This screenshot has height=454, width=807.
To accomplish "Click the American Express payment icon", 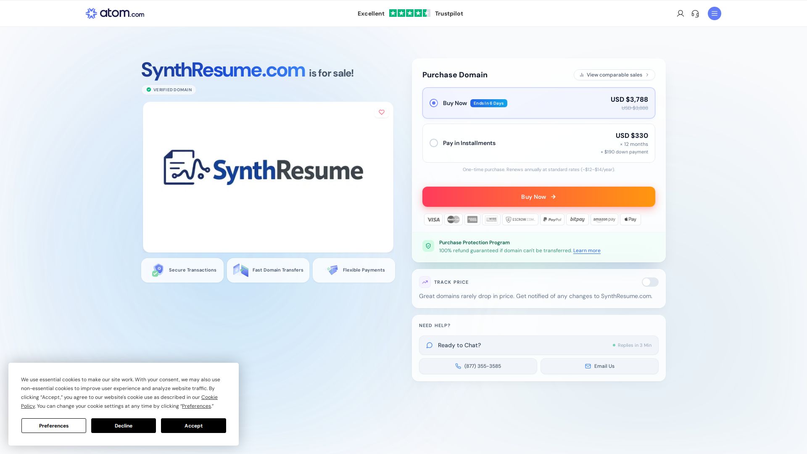I will 472,219.
